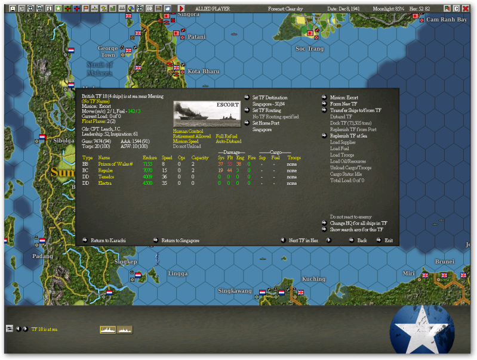Screen dimensions: 477x360
Task: Click the flag icon left of the 'C' icon
Action: coord(447,8)
